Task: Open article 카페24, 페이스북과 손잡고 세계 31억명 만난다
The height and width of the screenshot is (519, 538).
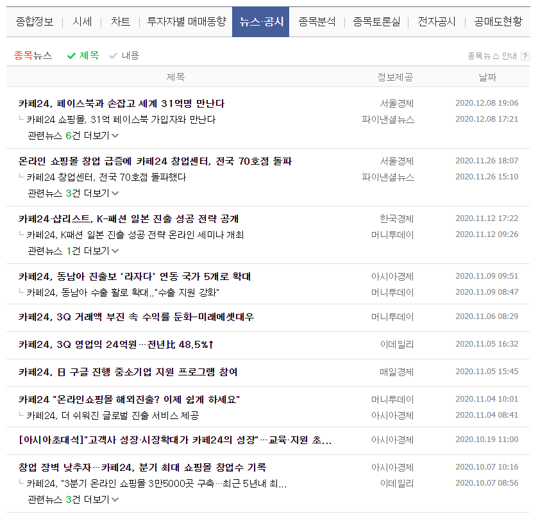Action: (x=121, y=104)
